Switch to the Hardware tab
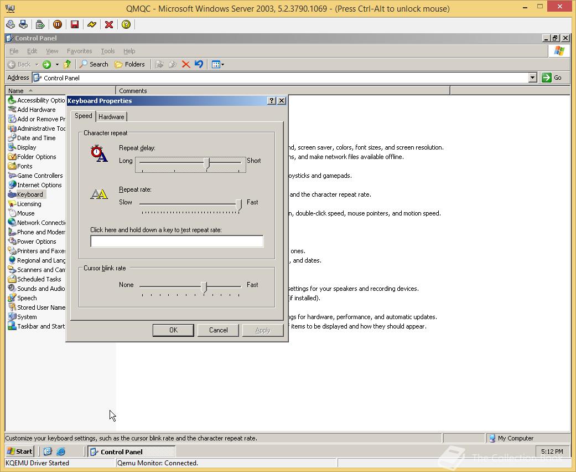 [x=111, y=117]
